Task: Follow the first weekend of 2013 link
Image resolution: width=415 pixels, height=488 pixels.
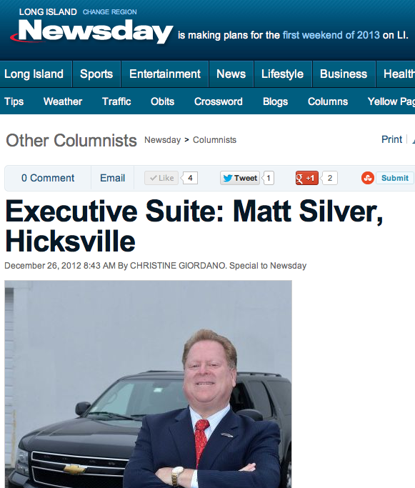Action: [x=331, y=35]
